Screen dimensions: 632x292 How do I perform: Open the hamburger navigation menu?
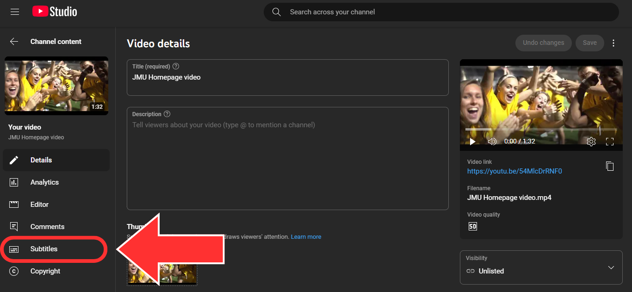[x=15, y=12]
